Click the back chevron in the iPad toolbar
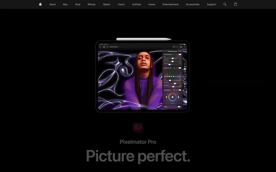Screen dimensions: 276x172 click(x=100, y=47)
